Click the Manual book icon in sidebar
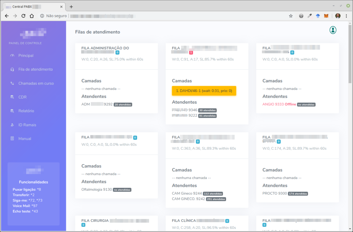Viewport: 353px width, 232px height. tap(12, 139)
